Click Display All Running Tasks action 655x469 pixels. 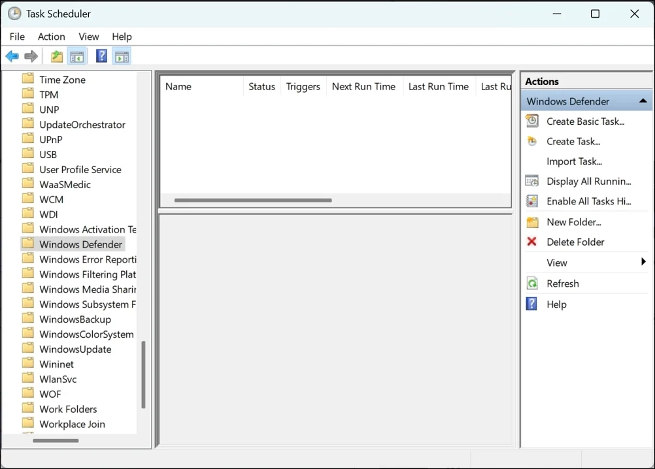588,182
